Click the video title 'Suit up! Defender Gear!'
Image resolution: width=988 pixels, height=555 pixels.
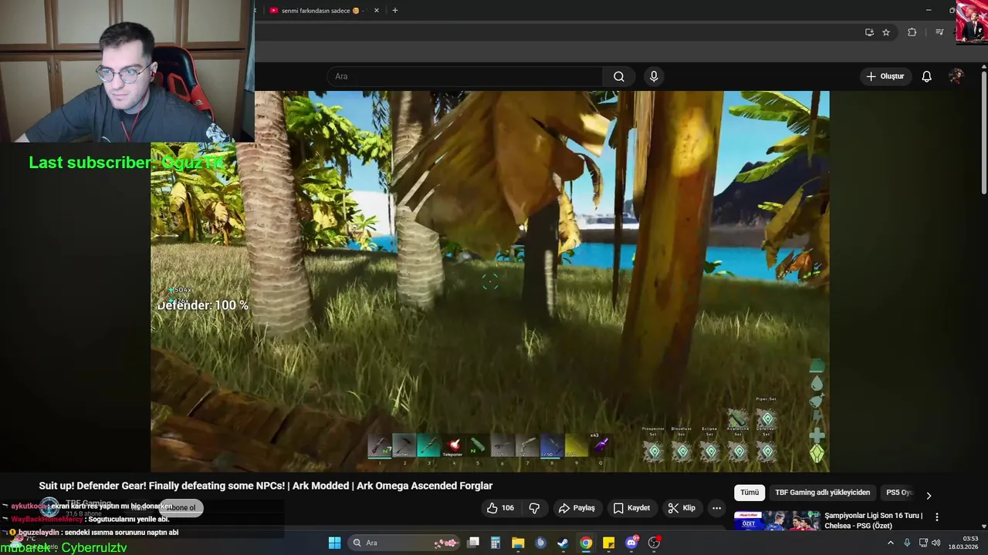click(266, 486)
